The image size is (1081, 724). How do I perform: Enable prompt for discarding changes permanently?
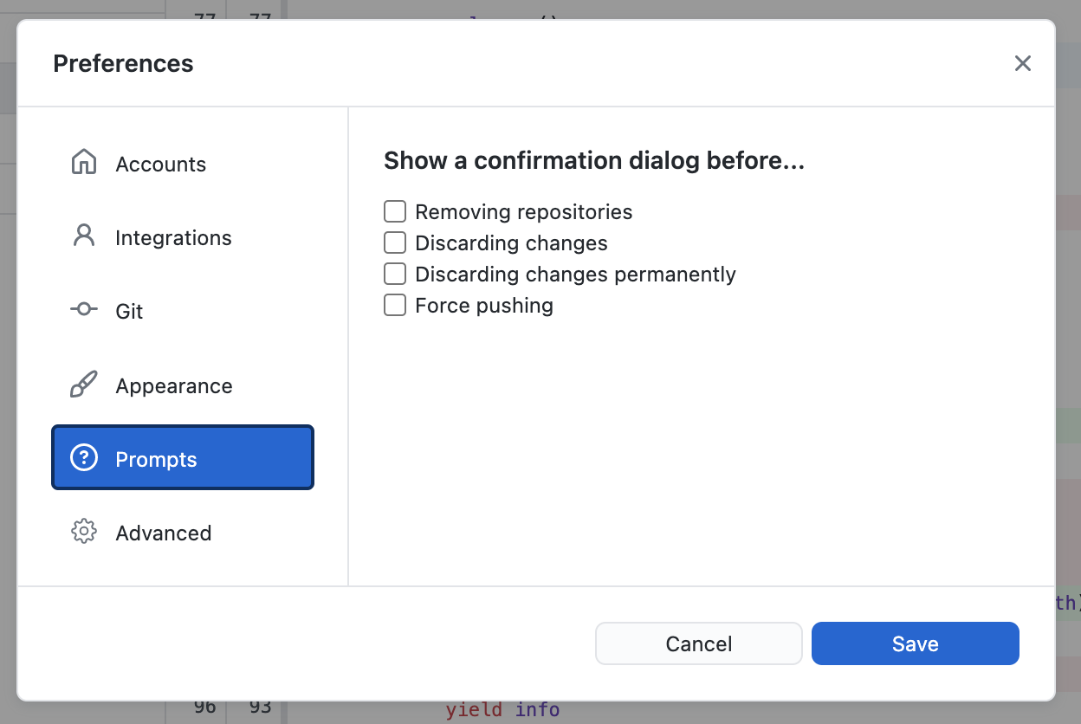394,274
